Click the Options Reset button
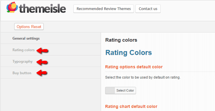 (x=29, y=27)
